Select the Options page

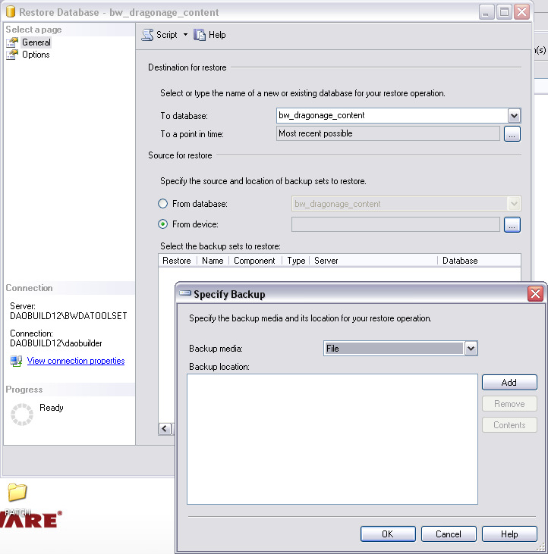[36, 55]
